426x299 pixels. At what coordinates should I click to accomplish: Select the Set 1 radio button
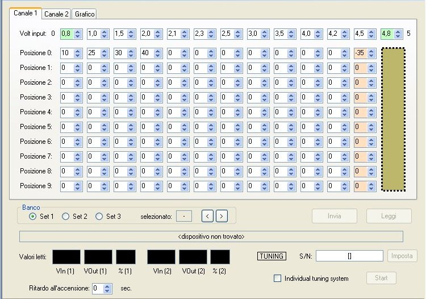[x=32, y=217]
